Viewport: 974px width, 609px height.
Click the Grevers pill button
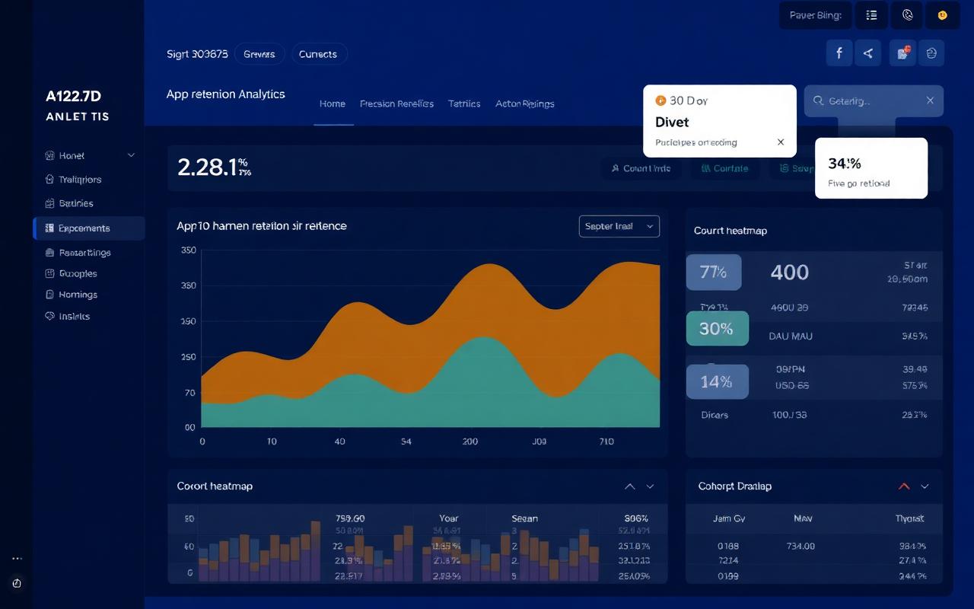click(x=259, y=54)
